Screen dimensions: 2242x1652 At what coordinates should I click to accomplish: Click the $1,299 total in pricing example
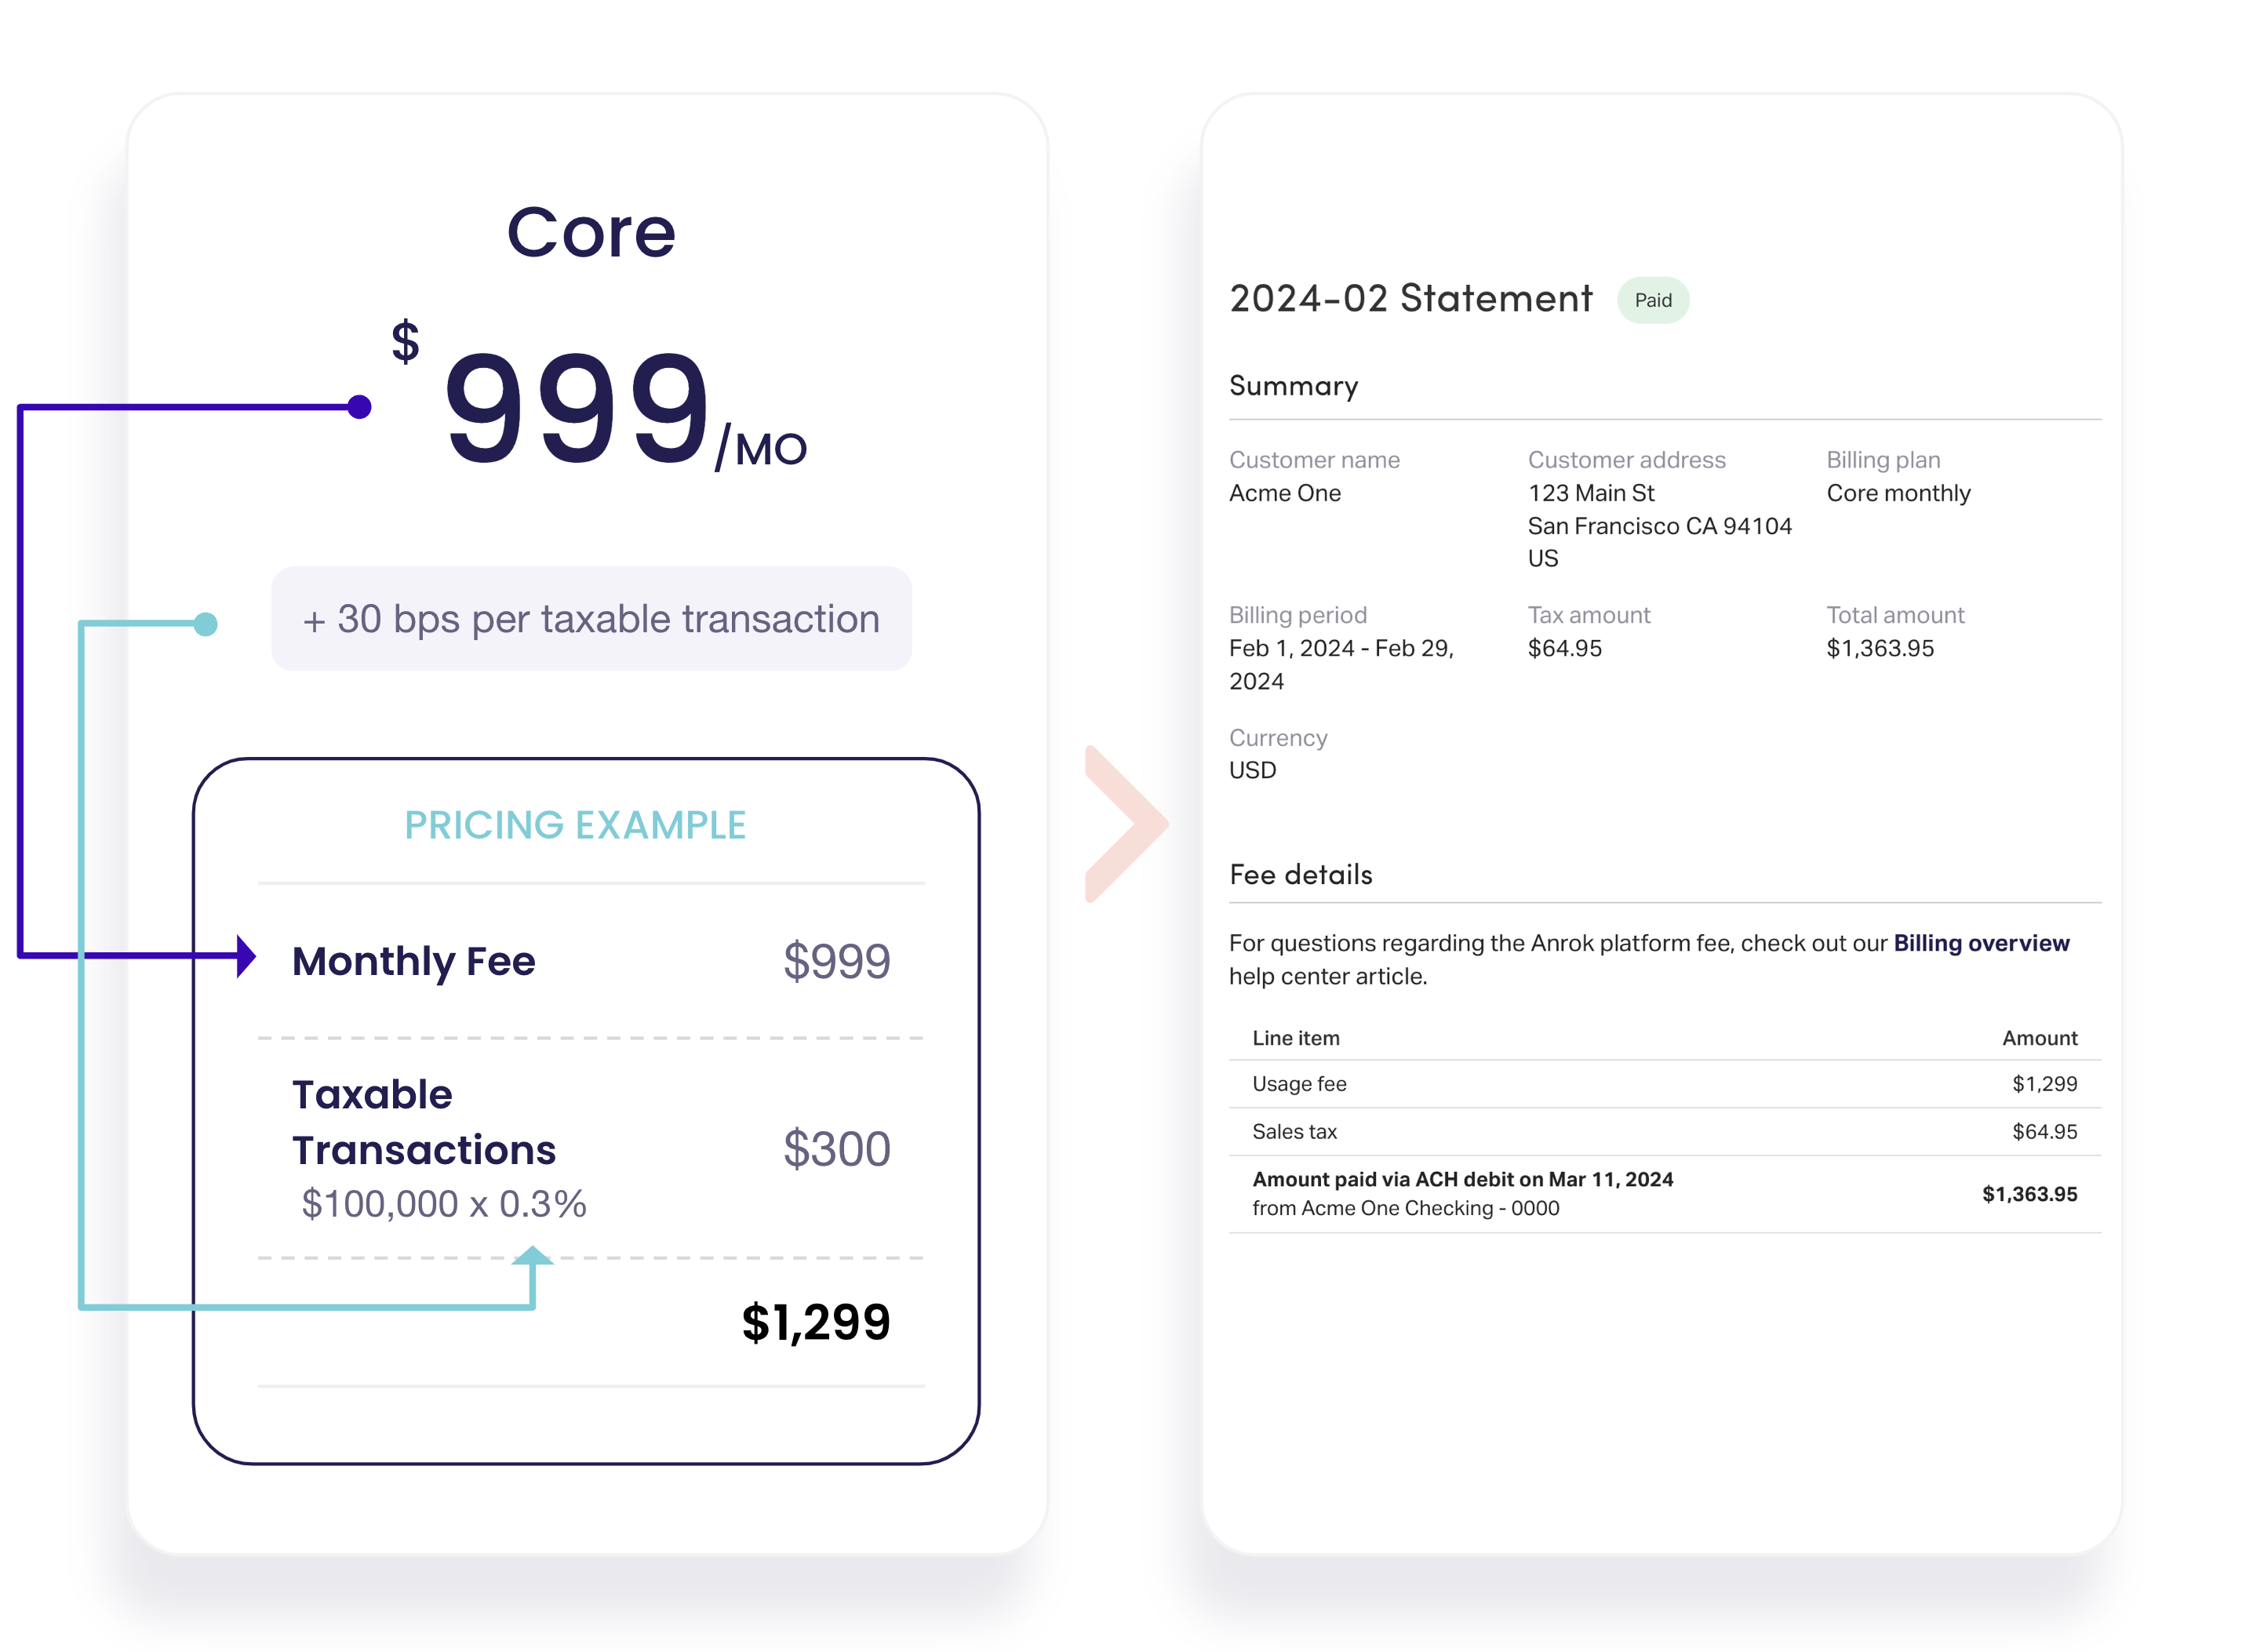pos(815,1322)
